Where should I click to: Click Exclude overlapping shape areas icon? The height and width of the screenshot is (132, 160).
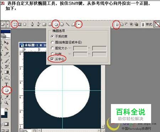(136, 24)
